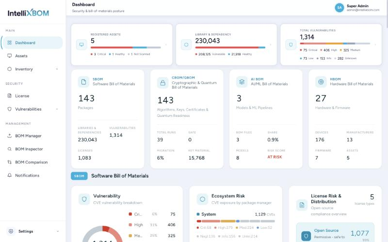Open the License menu item

[x=32, y=96]
